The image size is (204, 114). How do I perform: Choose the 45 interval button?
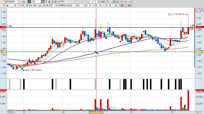pyautogui.click(x=84, y=2)
